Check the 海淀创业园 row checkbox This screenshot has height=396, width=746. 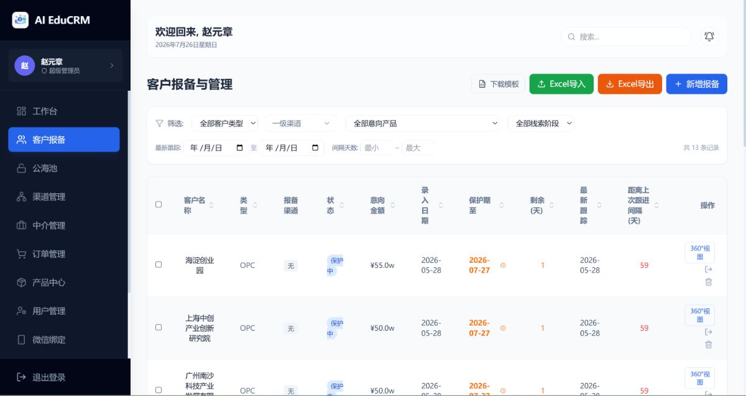pos(159,265)
